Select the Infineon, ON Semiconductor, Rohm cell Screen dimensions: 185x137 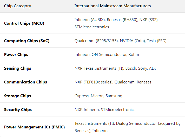[x=107, y=55]
